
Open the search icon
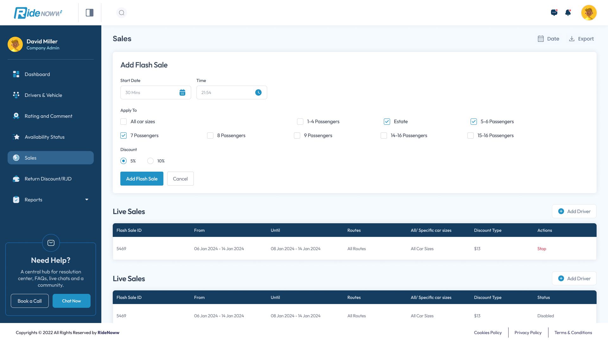(122, 13)
